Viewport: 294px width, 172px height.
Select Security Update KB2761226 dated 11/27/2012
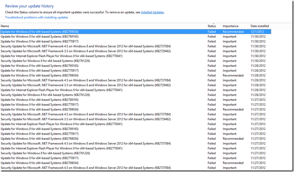click(x=136, y=153)
